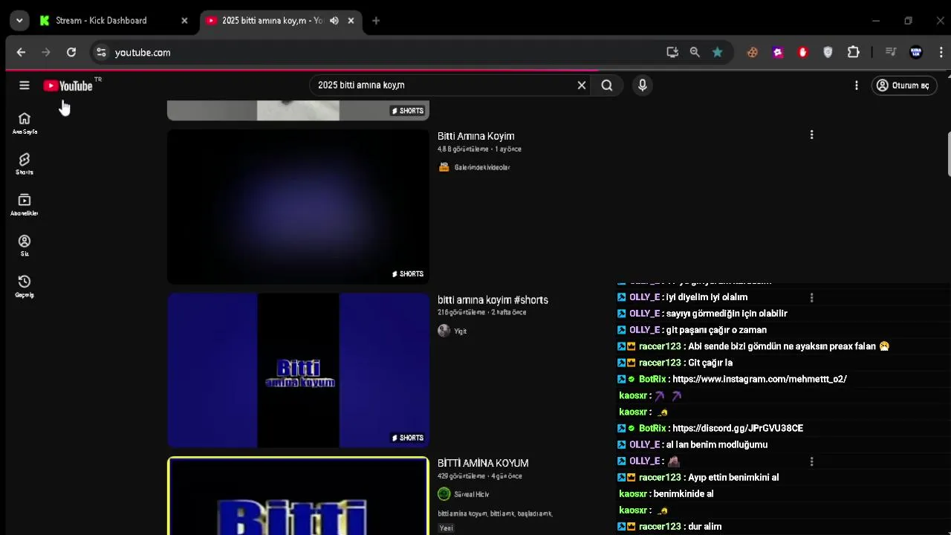This screenshot has width=951, height=535.
Task: Open chat options beside OLLY_E emoji message
Action: click(811, 461)
